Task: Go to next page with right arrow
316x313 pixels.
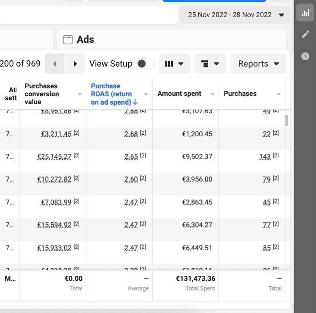Action: [75, 64]
